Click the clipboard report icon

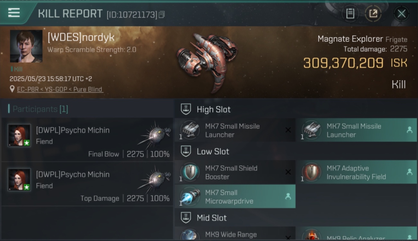[350, 13]
